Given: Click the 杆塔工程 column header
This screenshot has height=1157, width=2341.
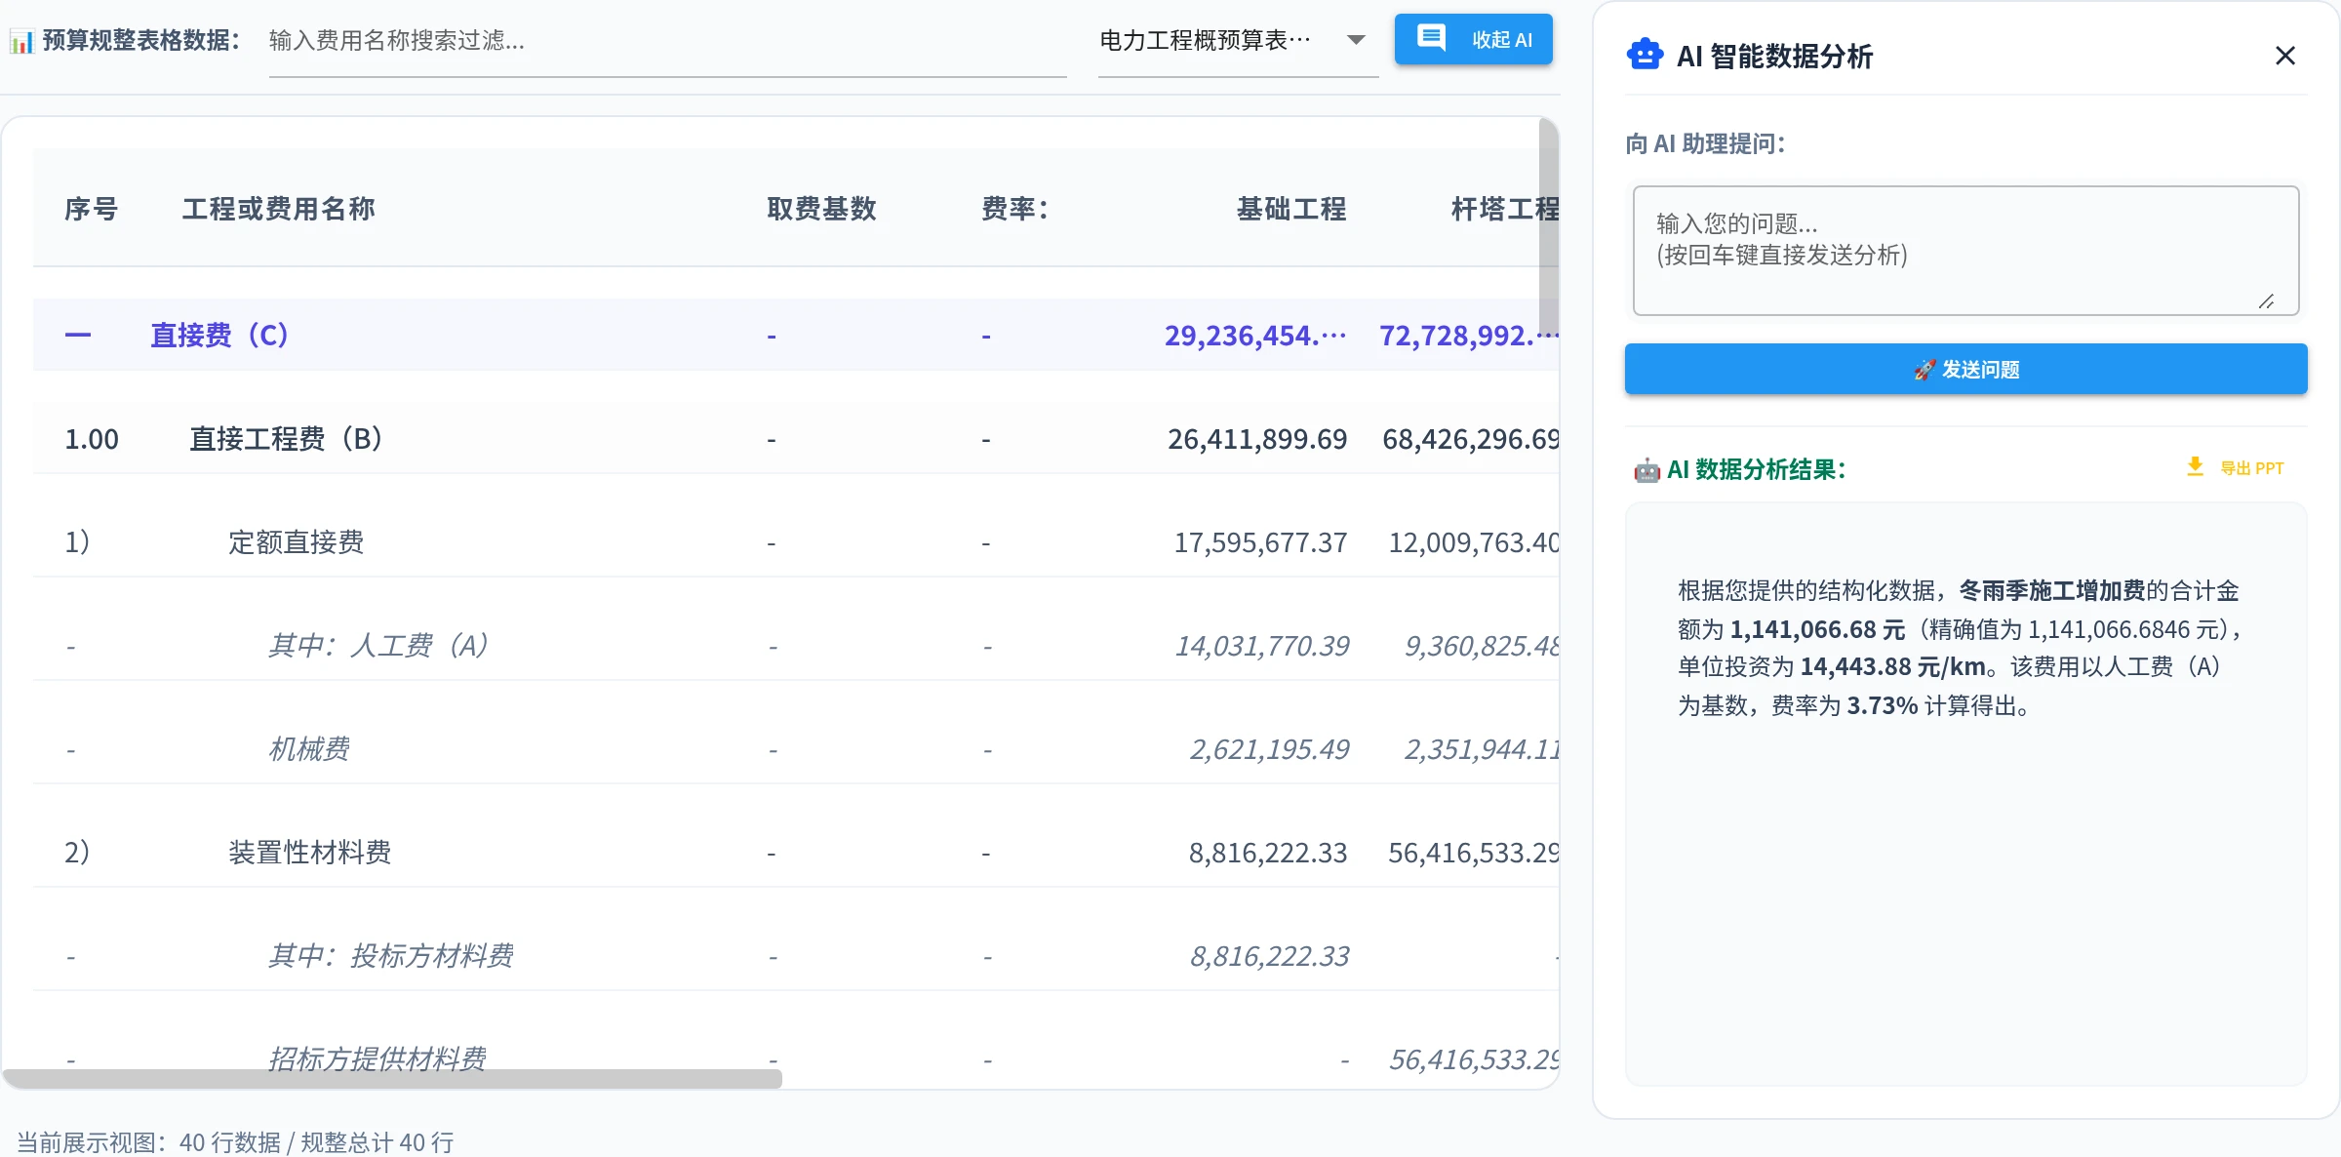Looking at the screenshot, I should (1505, 209).
